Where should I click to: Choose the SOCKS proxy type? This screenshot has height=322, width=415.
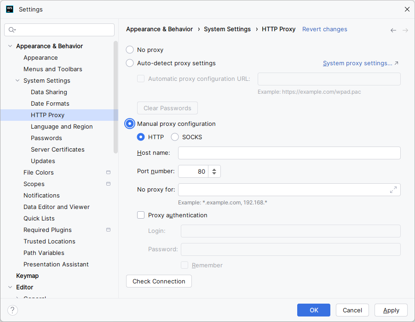pos(175,137)
